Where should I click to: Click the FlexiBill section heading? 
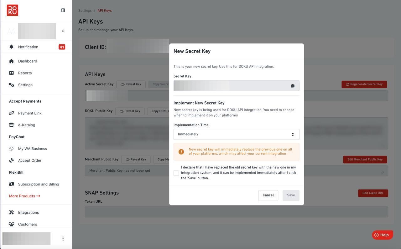pyautogui.click(x=16, y=173)
